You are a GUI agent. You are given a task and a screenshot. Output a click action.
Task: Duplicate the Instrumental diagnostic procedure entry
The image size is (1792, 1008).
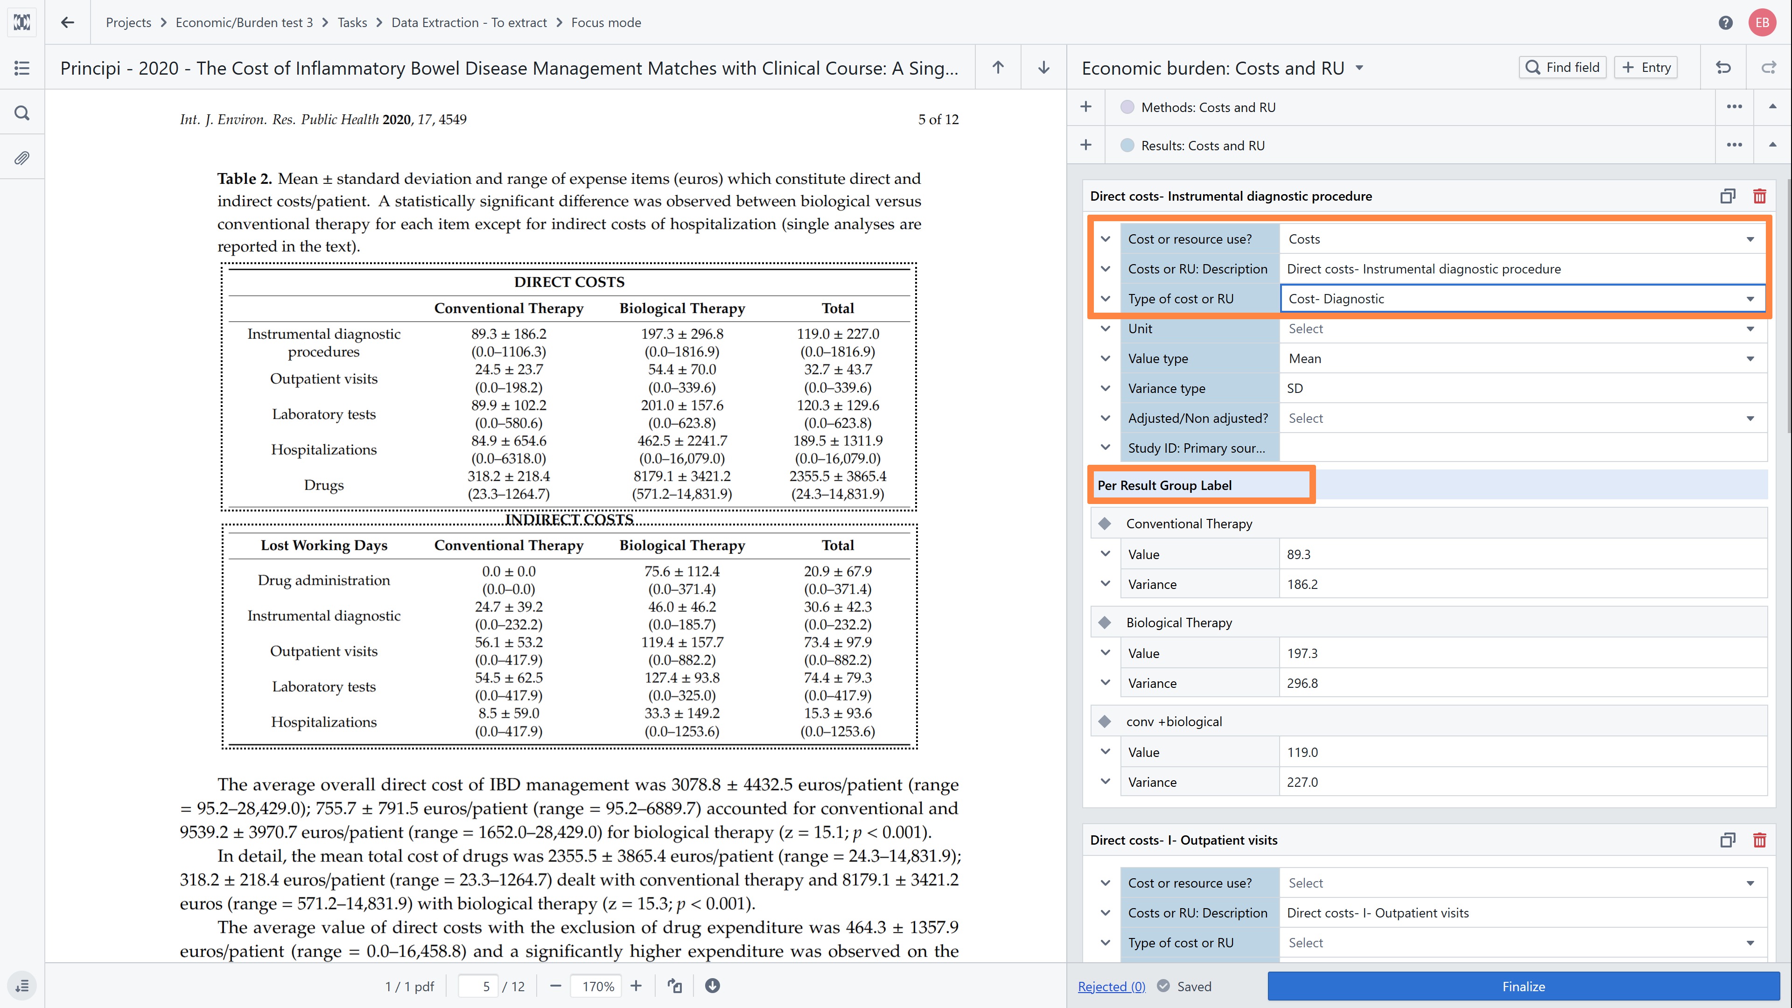pyautogui.click(x=1727, y=196)
